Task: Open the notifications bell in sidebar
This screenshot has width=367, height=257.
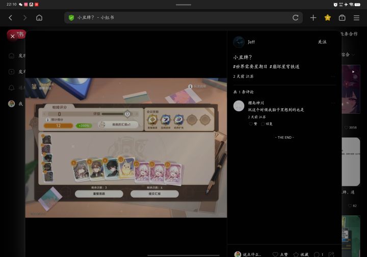Action: [11, 88]
